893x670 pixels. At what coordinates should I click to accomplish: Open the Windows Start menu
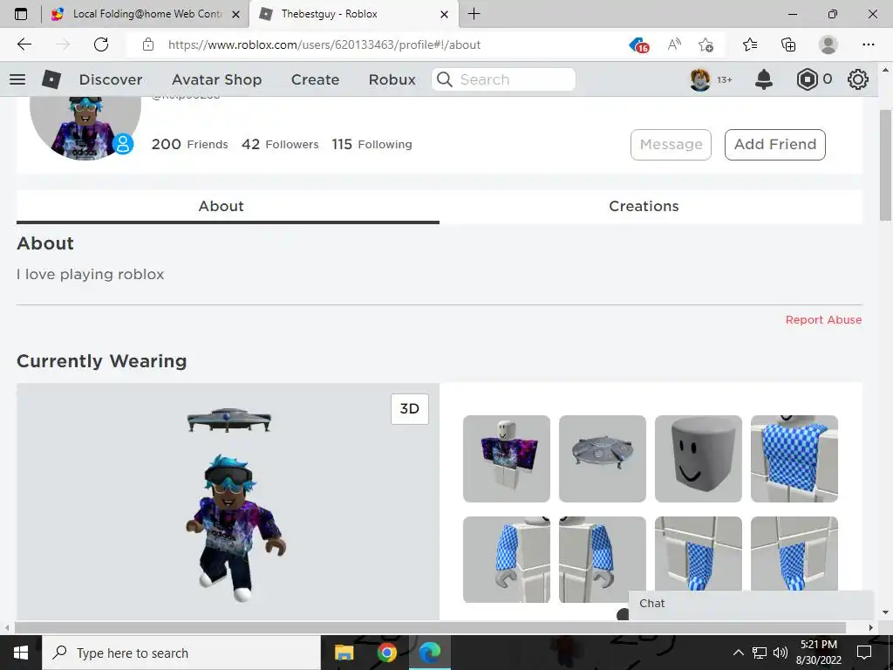pos(21,653)
